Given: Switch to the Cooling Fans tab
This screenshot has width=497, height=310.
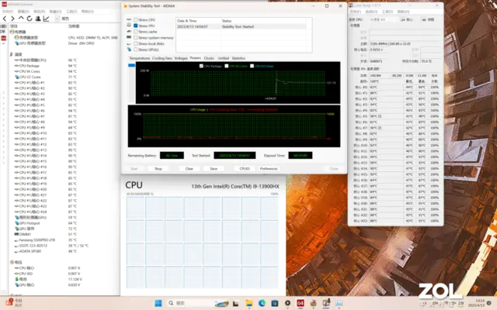Looking at the screenshot, I should click(162, 58).
